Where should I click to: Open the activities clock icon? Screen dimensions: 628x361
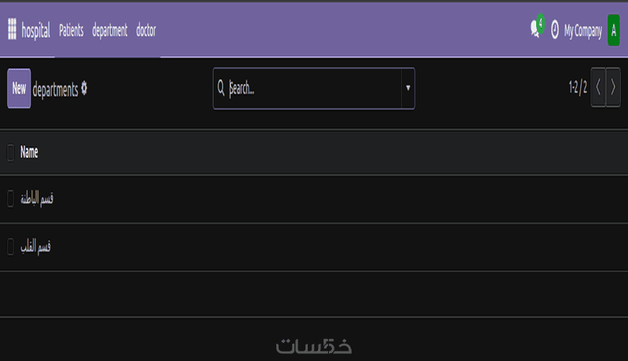tap(555, 31)
